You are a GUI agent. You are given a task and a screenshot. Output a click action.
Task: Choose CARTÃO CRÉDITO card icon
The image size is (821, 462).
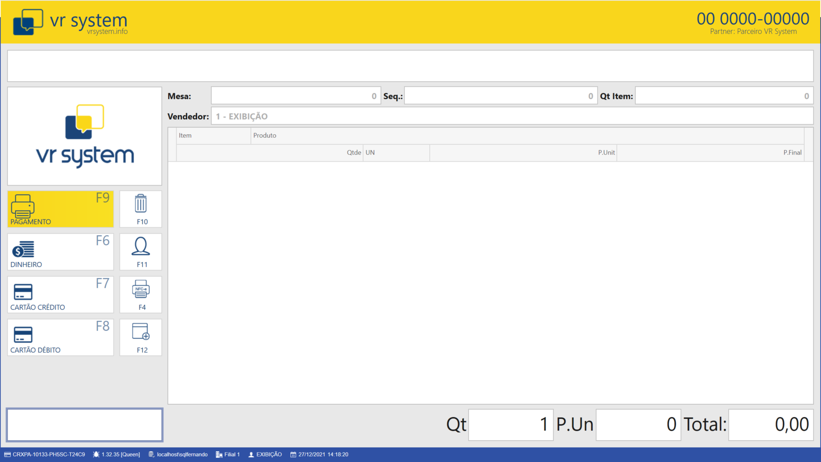click(x=23, y=292)
